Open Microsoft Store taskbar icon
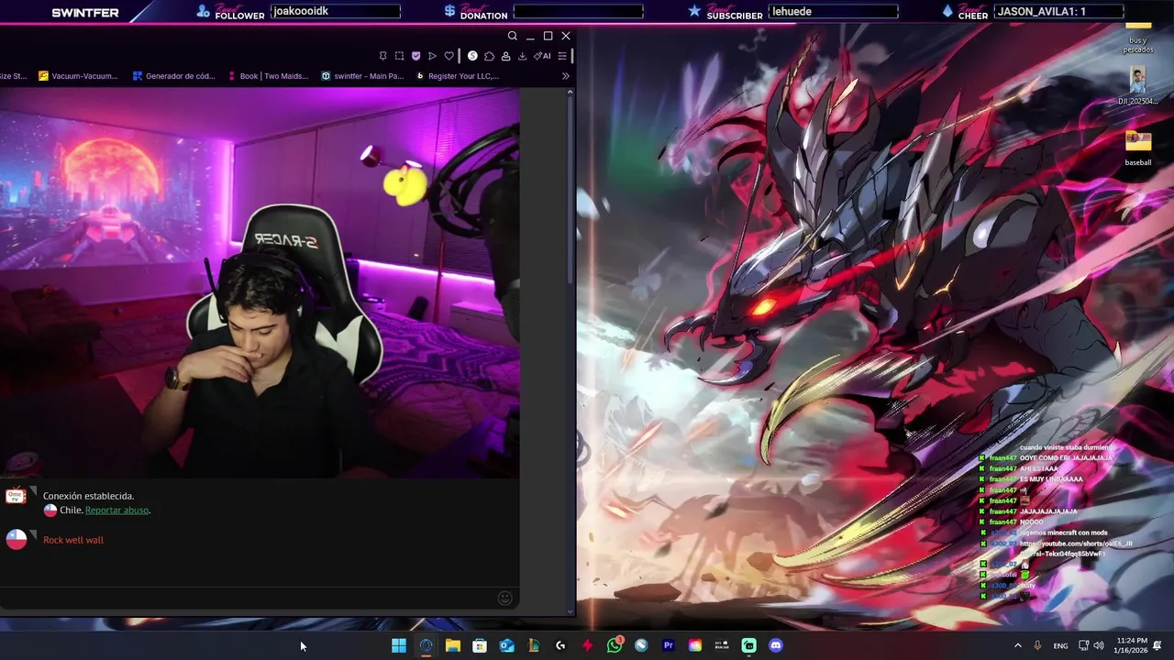Image resolution: width=1174 pixels, height=660 pixels. (480, 645)
